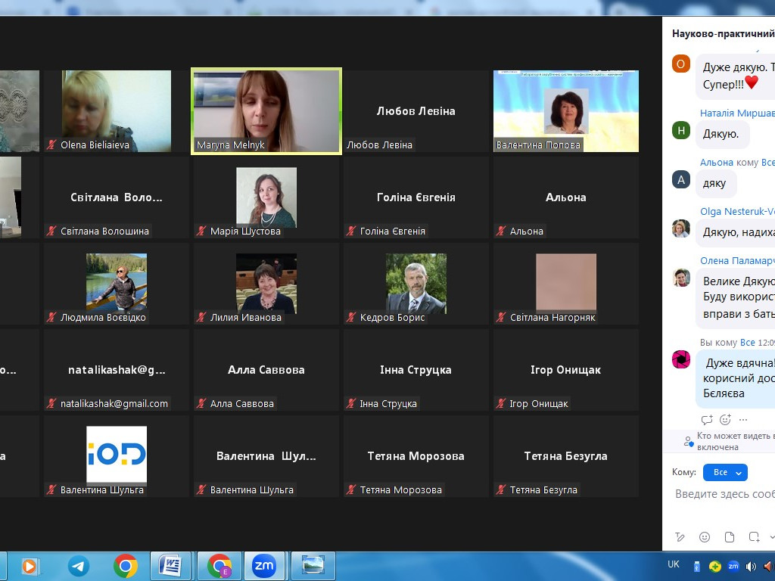The height and width of the screenshot is (581, 775).
Task: Switch to the Zoom app in the taskbar
Action: pos(264,566)
